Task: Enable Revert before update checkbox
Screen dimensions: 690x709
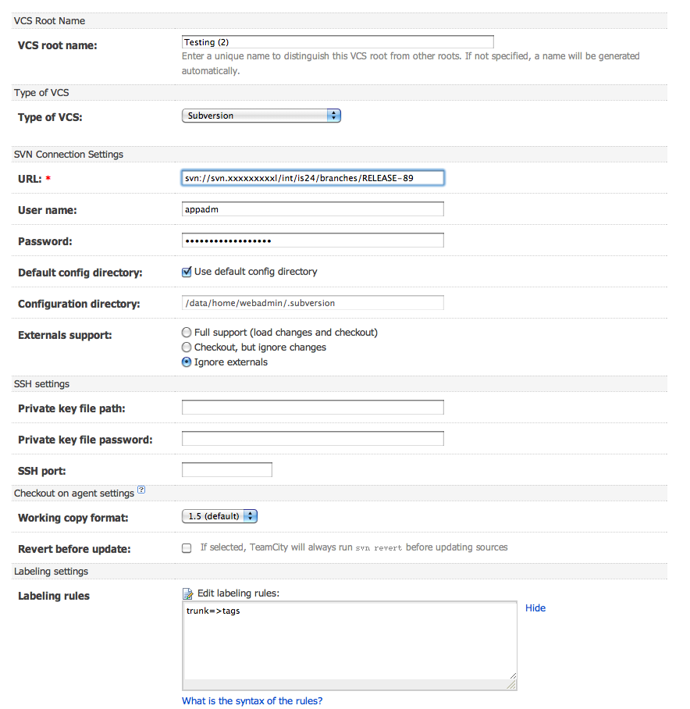Action: [187, 548]
